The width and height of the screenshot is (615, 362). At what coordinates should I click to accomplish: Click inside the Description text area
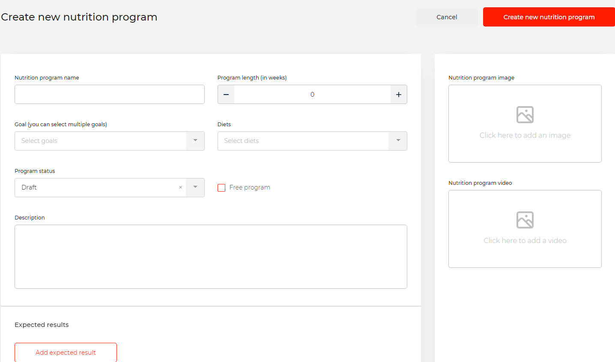click(x=211, y=257)
